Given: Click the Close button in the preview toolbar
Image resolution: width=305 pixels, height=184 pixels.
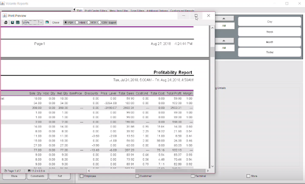Looking at the screenshot, I should click(x=55, y=22).
